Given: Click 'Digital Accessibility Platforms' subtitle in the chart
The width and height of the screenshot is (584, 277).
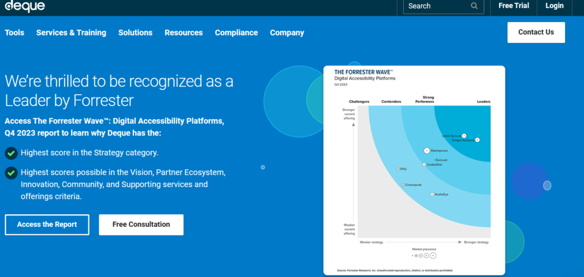Looking at the screenshot, I should [x=364, y=78].
